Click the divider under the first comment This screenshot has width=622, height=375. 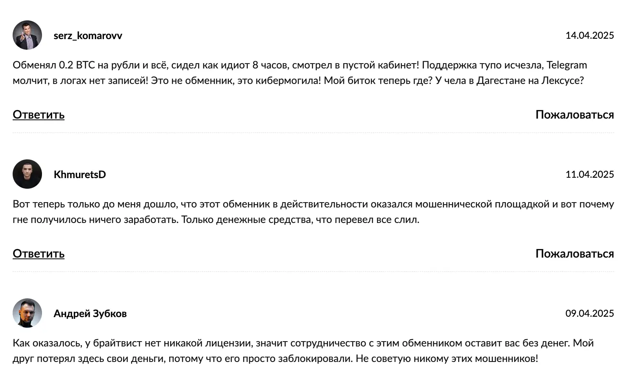[x=311, y=132]
